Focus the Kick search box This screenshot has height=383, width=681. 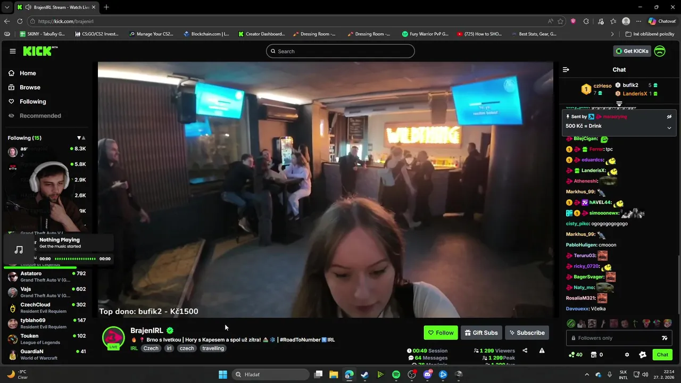pos(340,51)
